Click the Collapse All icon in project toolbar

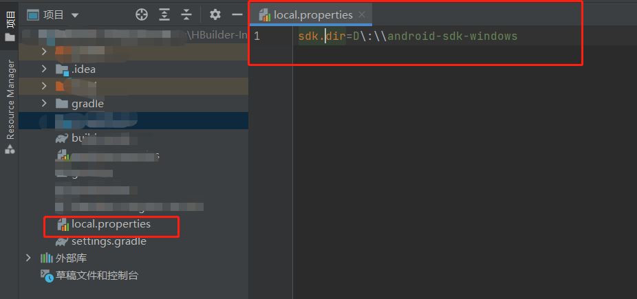coord(186,14)
